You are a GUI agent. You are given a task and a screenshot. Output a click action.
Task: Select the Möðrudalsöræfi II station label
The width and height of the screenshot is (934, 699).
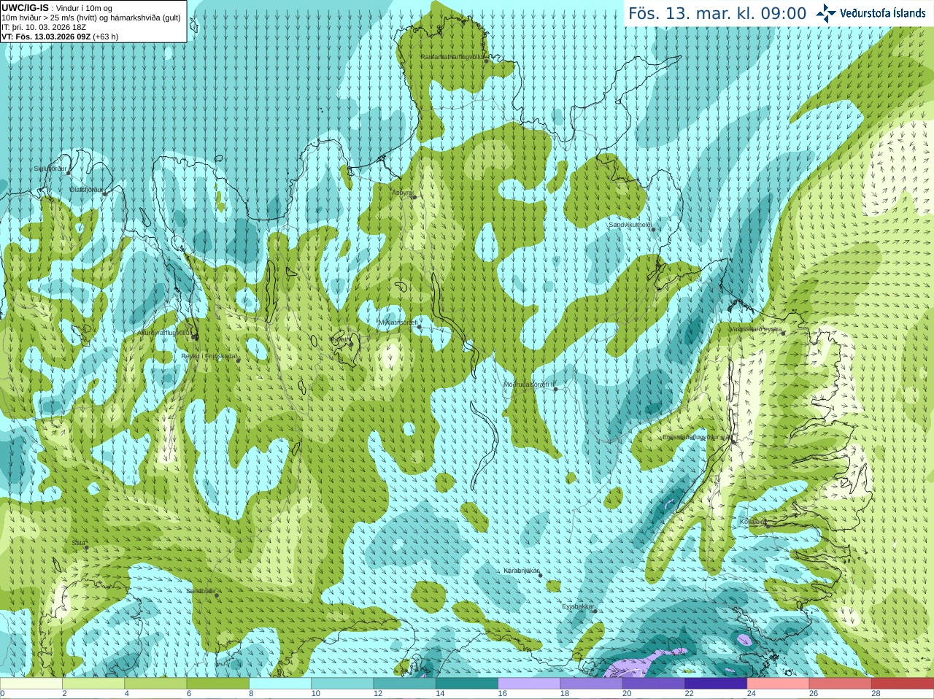[530, 385]
